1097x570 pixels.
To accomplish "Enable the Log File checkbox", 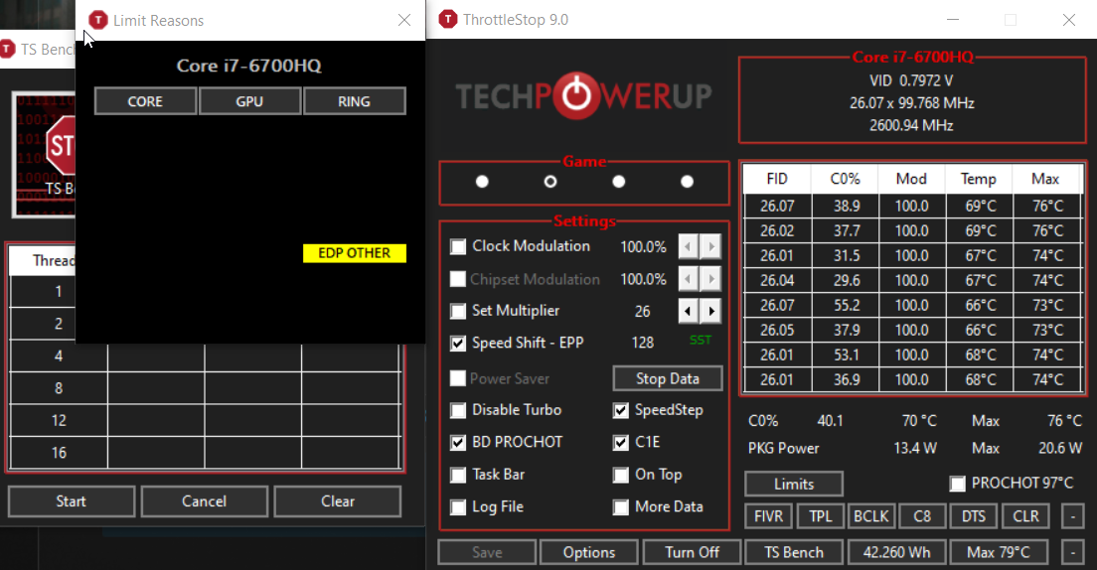I will 457,507.
